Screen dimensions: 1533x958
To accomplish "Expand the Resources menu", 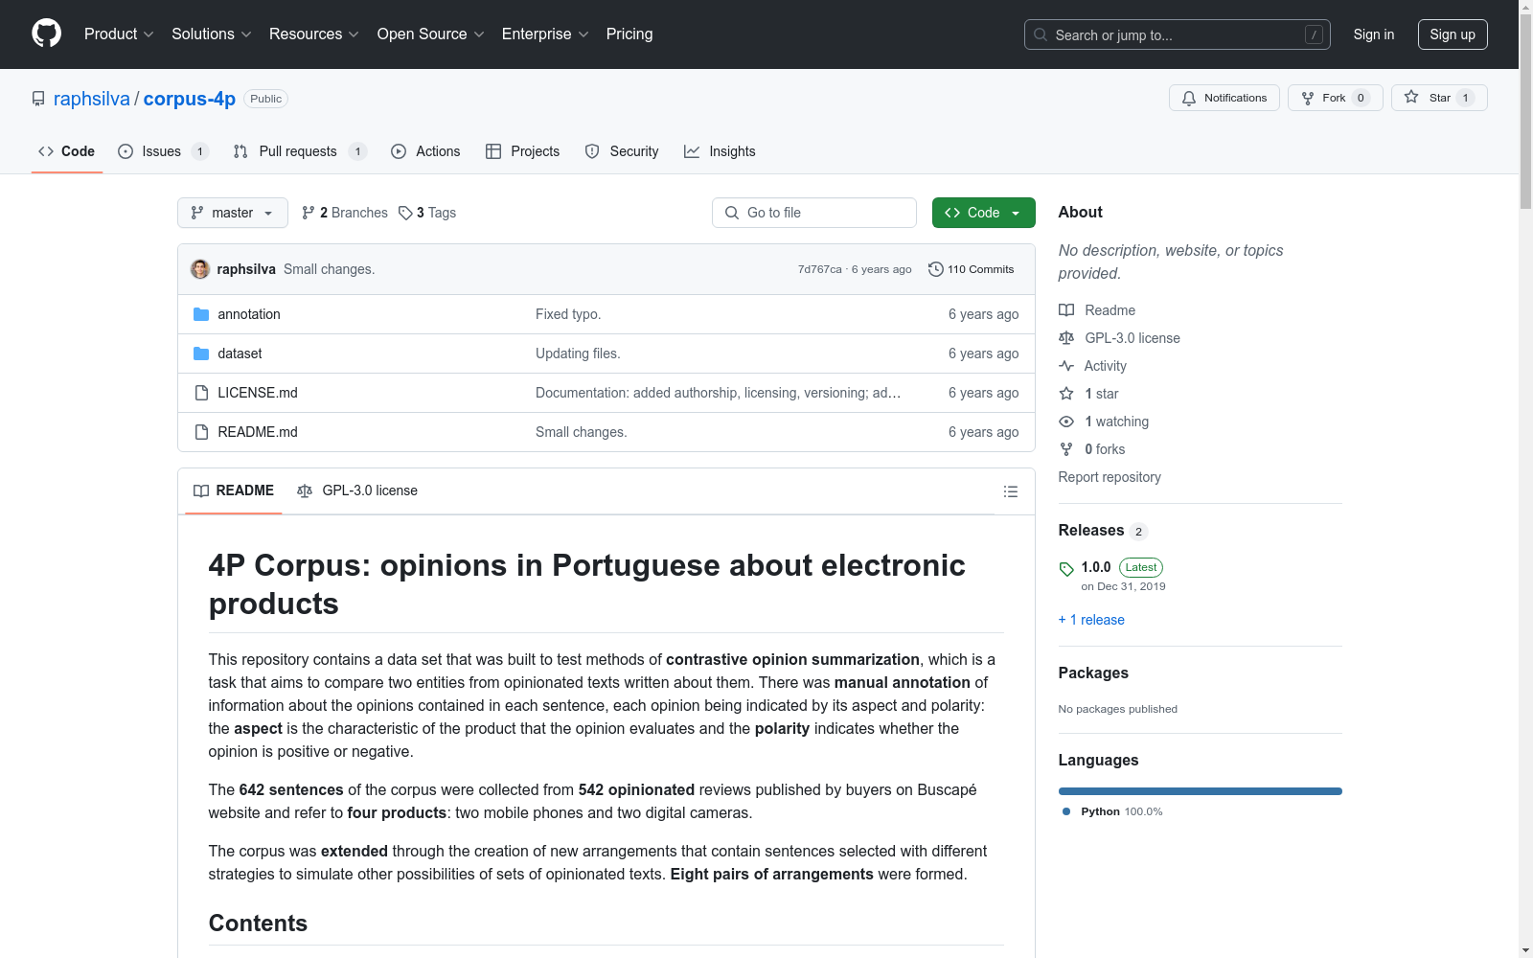I will click(x=314, y=34).
